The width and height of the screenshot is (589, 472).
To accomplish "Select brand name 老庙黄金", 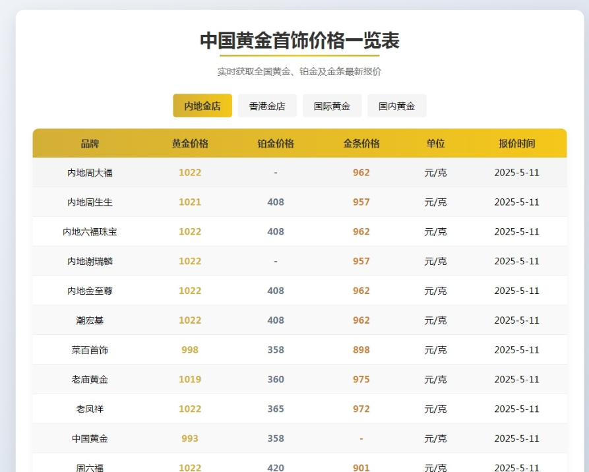I will [x=90, y=380].
